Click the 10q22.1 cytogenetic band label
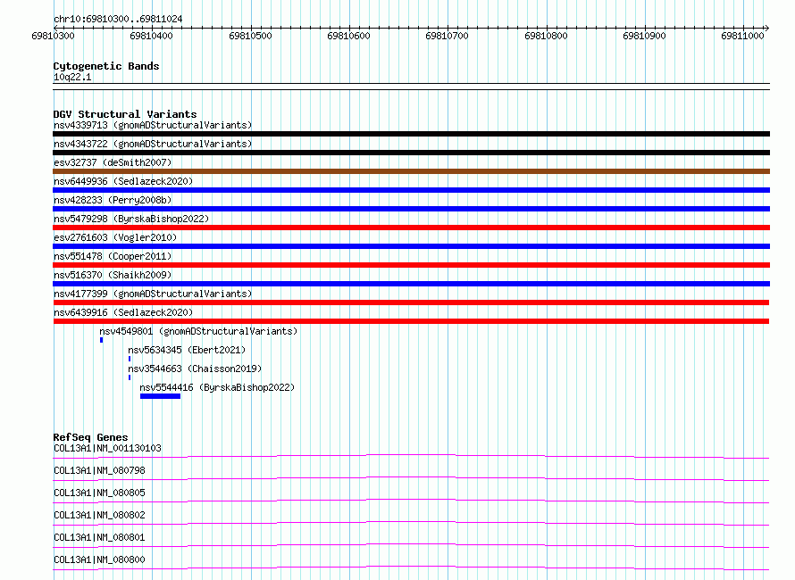The width and height of the screenshot is (795, 580). click(x=72, y=77)
